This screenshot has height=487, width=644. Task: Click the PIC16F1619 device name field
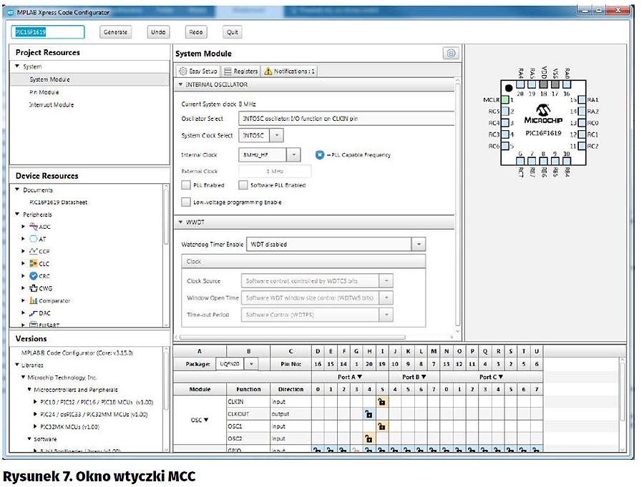[48, 32]
